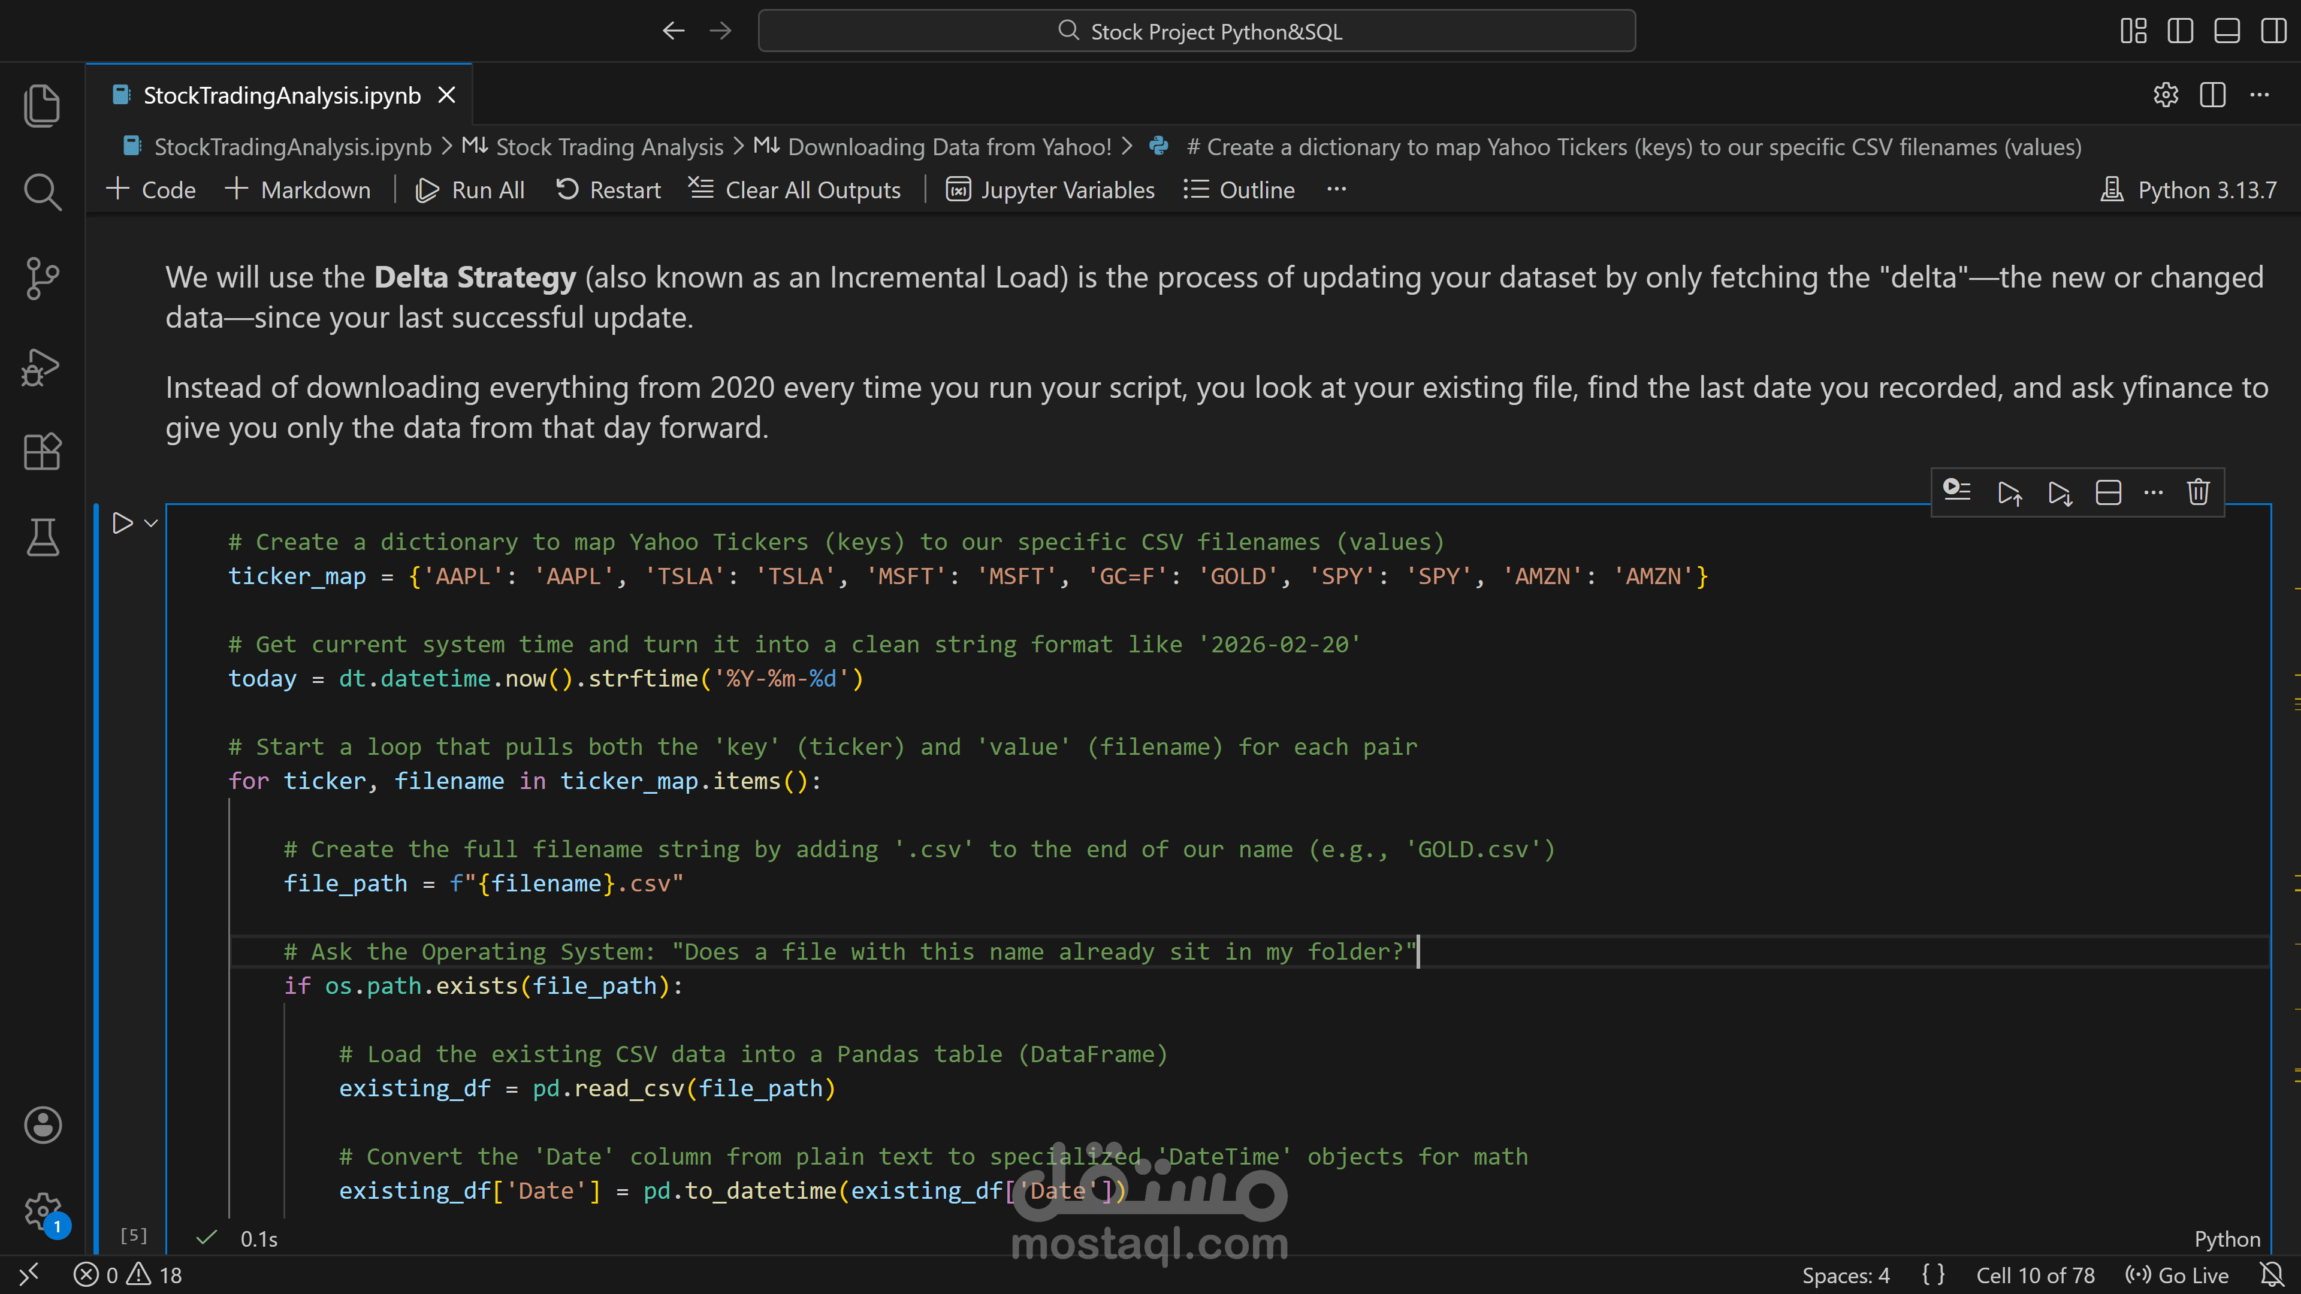Click Split Cell icon in cell toolbar
The width and height of the screenshot is (2301, 1294).
pyautogui.click(x=2108, y=492)
